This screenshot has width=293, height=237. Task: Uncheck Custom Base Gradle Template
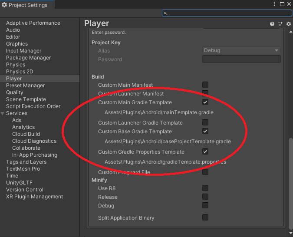coord(205,131)
